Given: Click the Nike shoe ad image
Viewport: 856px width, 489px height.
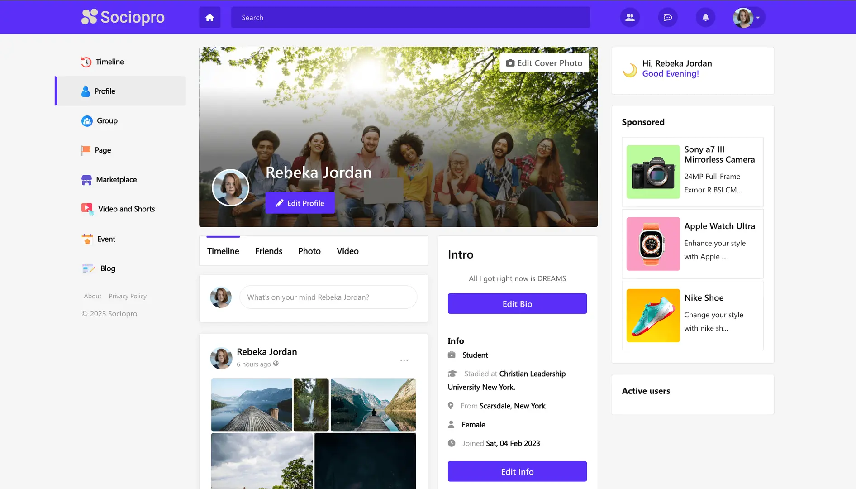Looking at the screenshot, I should click(x=653, y=316).
